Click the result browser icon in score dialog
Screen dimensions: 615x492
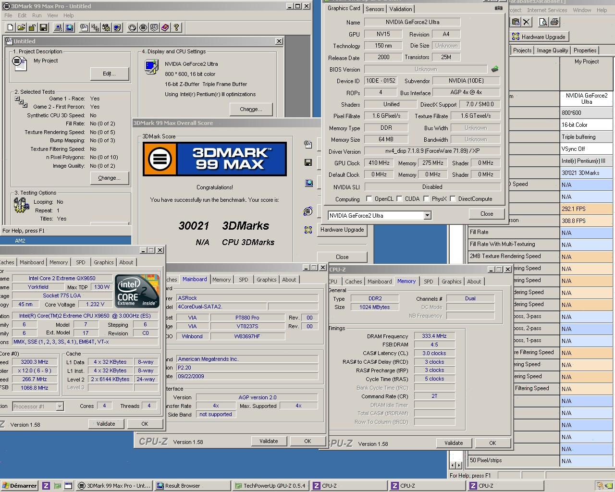click(308, 183)
